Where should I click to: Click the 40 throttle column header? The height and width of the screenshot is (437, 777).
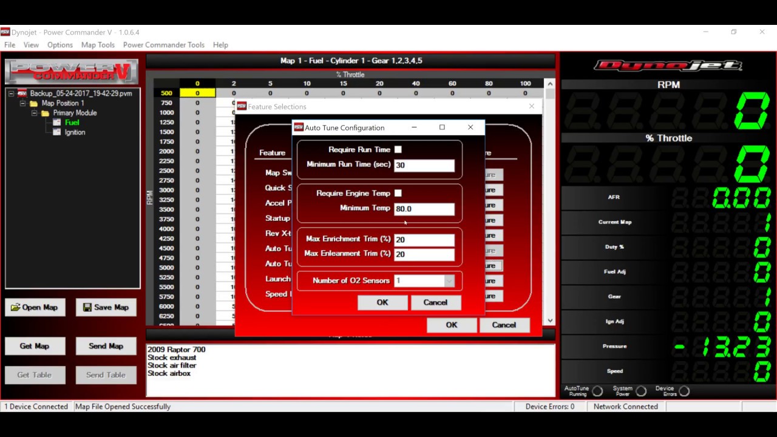(x=416, y=83)
